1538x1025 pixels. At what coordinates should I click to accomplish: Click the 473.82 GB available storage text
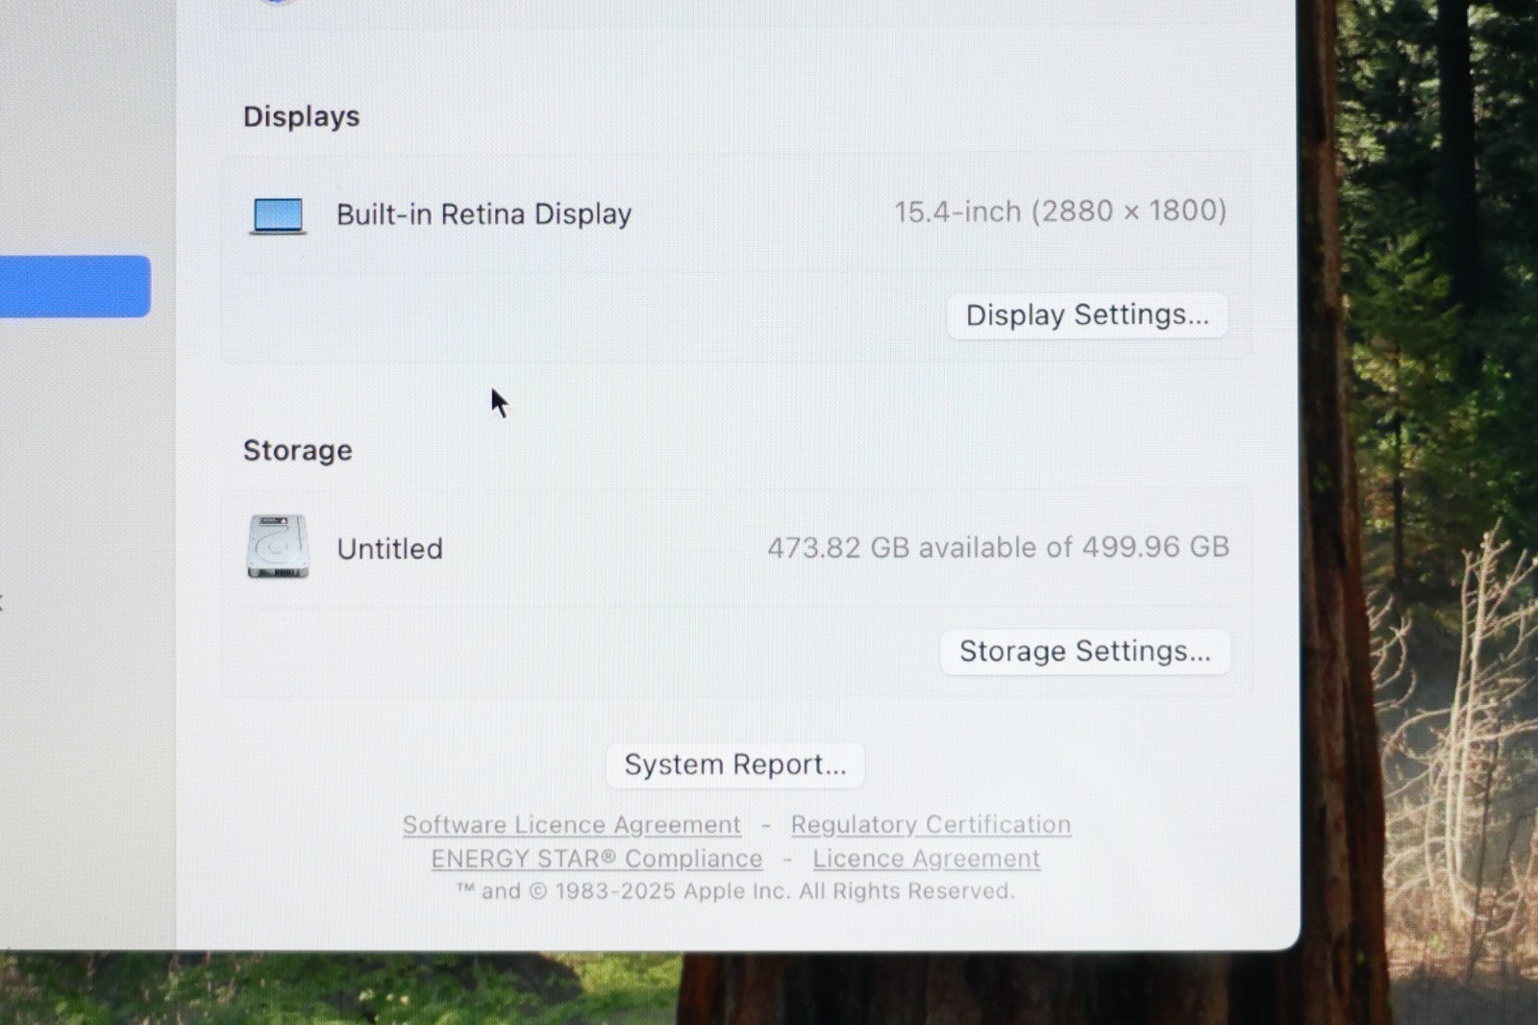point(998,547)
